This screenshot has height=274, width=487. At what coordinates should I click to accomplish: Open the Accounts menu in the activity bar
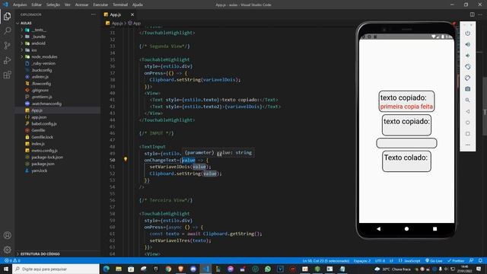7,235
